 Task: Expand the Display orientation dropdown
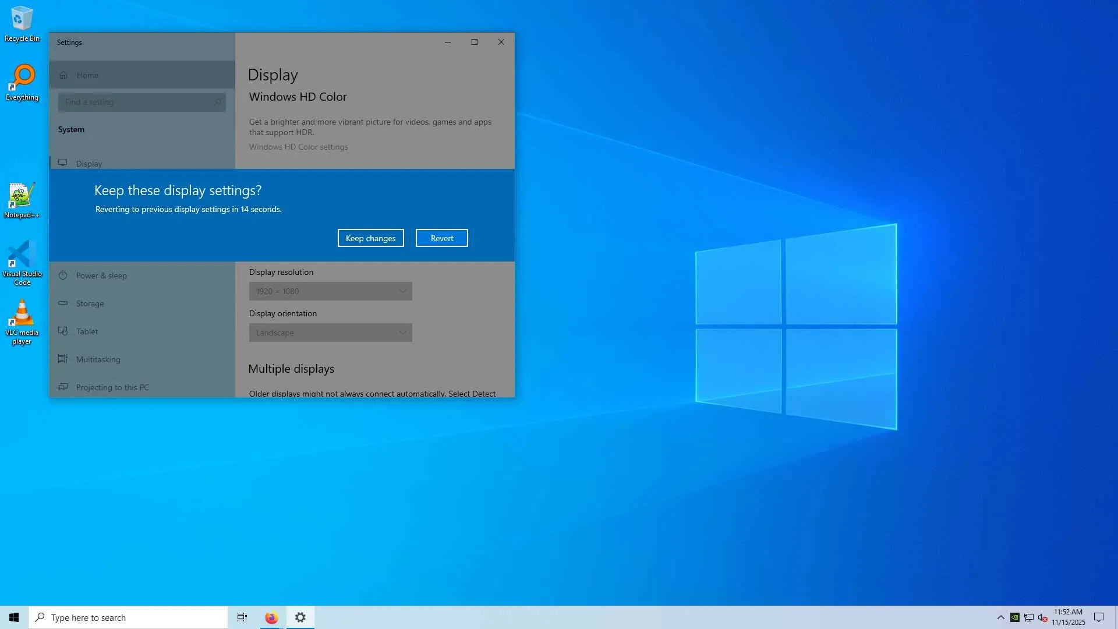330,333
